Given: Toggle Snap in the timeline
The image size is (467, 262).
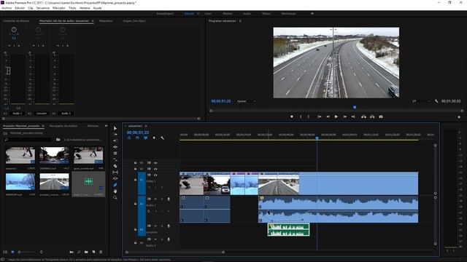Looking at the screenshot, I should (x=137, y=138).
